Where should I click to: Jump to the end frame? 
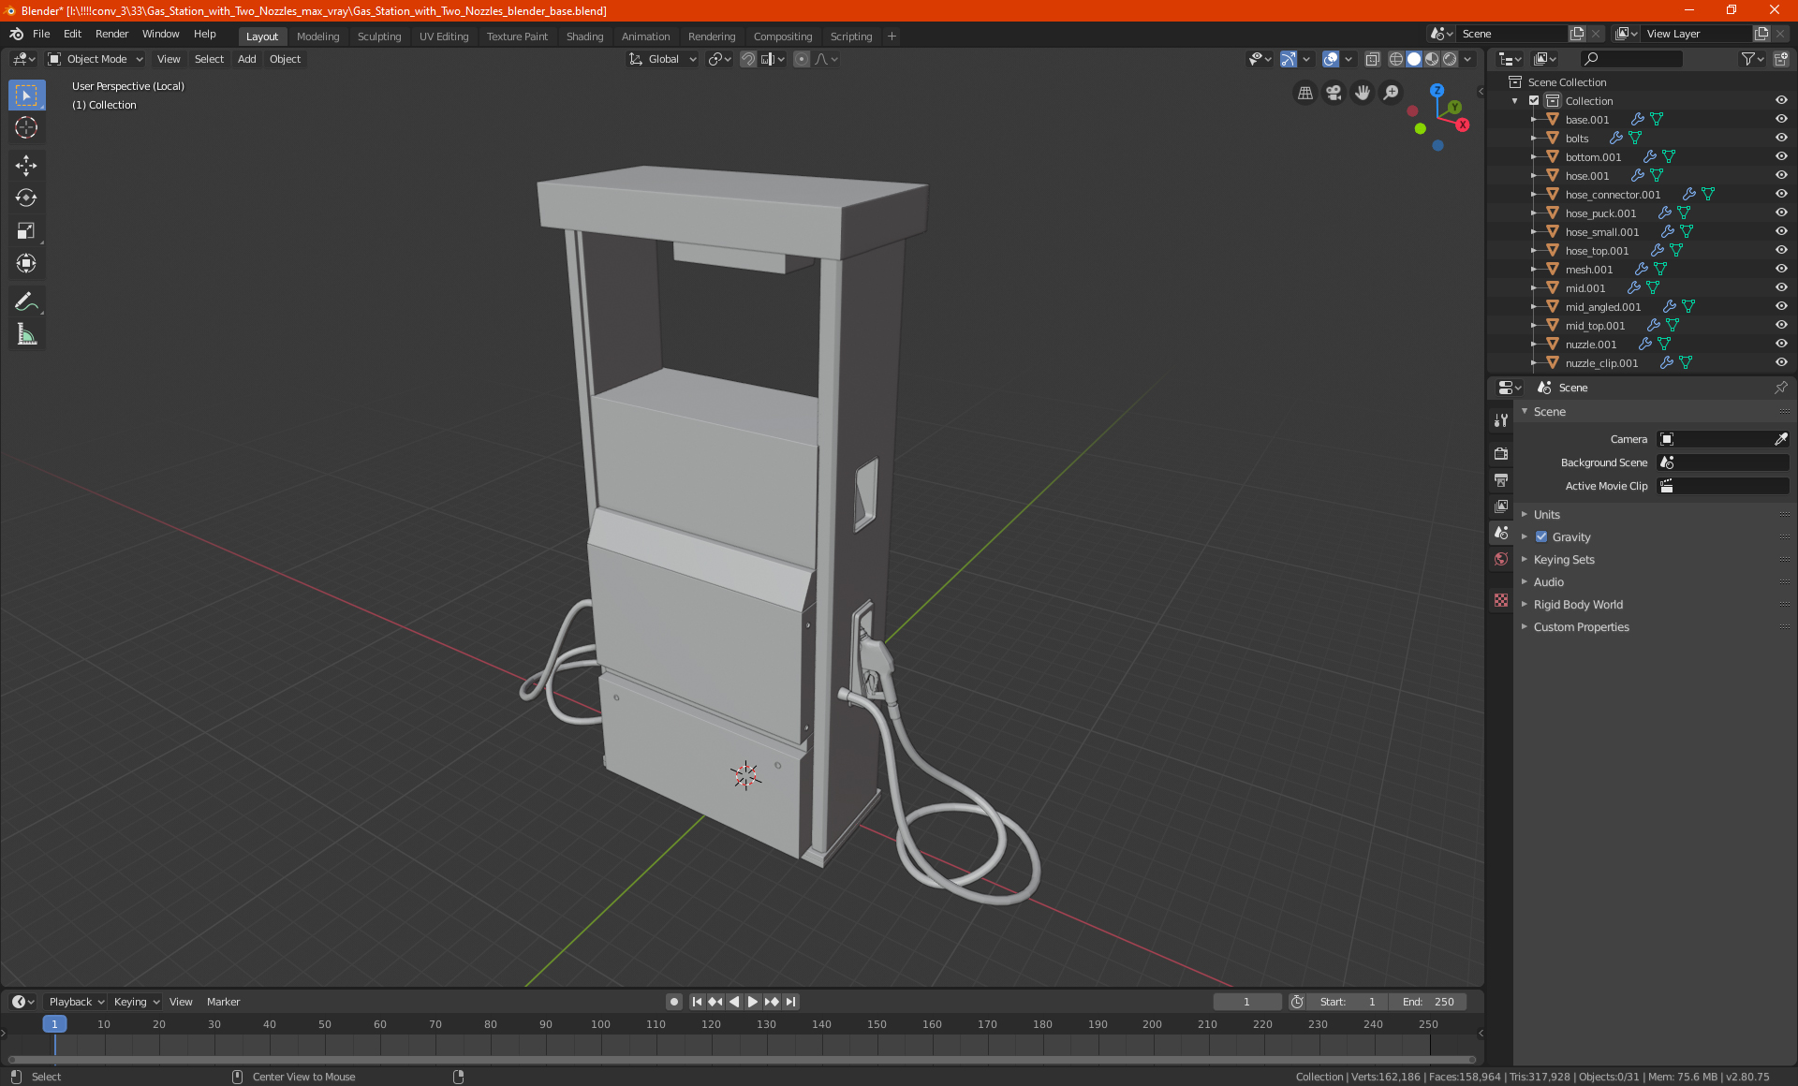click(790, 1002)
